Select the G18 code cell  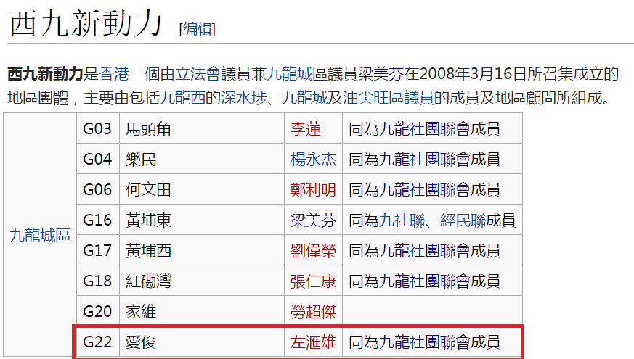[98, 281]
